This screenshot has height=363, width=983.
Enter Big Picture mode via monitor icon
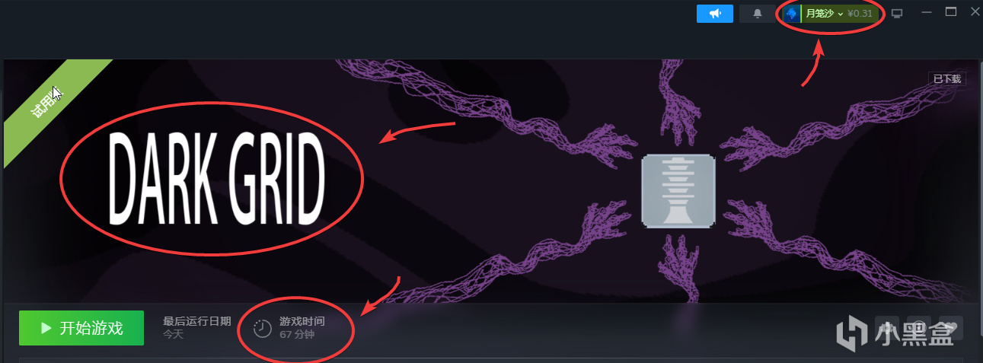[x=897, y=14]
